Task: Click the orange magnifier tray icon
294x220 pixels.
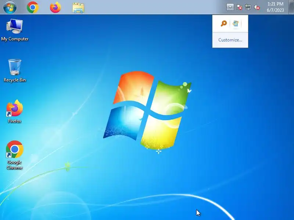Action: (224, 23)
